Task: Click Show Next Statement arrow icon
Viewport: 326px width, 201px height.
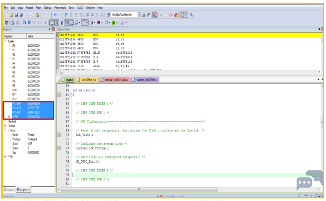Action: tap(45, 22)
